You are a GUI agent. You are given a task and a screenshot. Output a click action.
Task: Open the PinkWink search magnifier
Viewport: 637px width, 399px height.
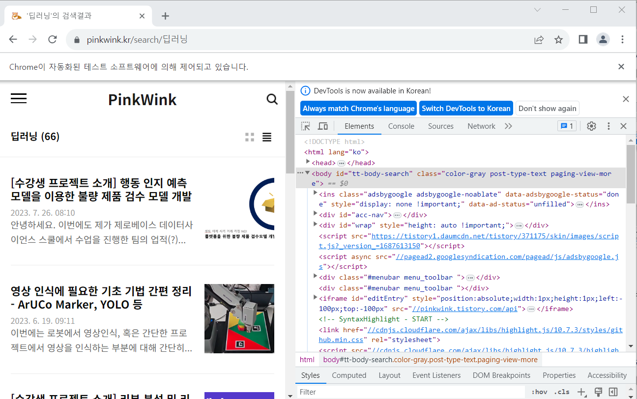click(272, 99)
